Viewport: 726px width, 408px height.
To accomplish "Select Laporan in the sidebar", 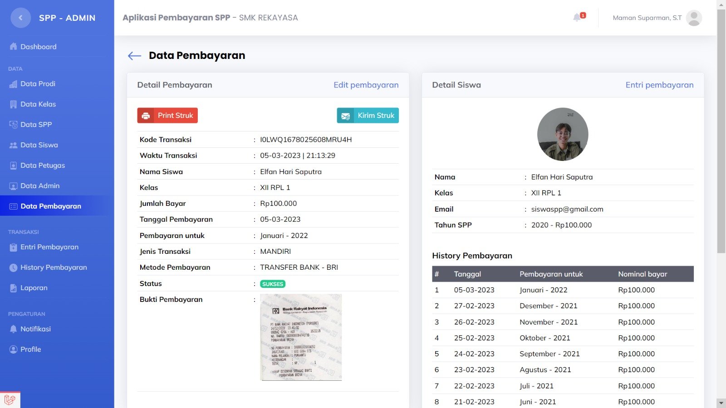I will (x=34, y=288).
